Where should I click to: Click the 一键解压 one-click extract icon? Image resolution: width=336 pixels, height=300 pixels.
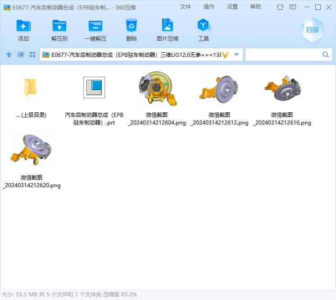95,26
